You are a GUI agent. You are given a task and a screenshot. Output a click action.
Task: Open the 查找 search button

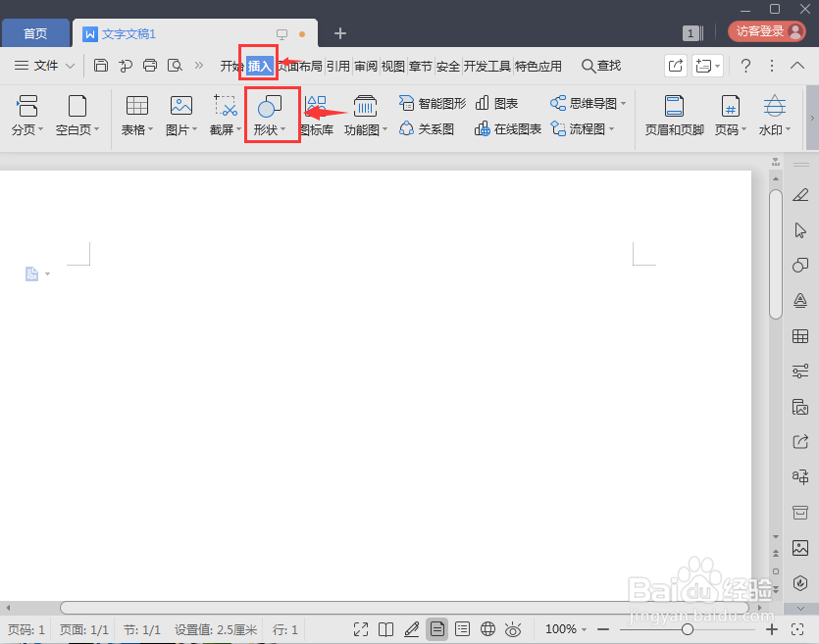point(601,66)
